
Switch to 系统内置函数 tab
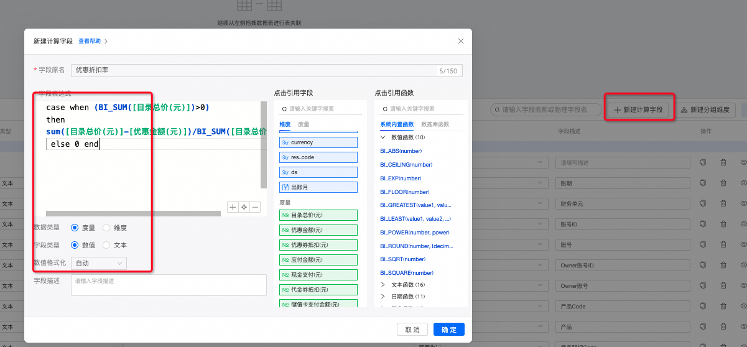click(397, 124)
